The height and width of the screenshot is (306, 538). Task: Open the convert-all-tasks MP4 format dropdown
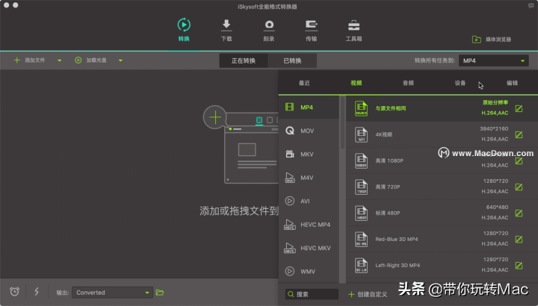(x=494, y=60)
